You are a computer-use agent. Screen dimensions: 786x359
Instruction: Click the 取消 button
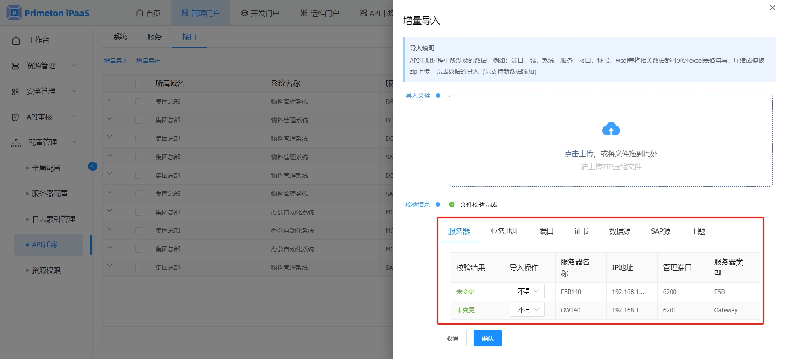coord(452,338)
